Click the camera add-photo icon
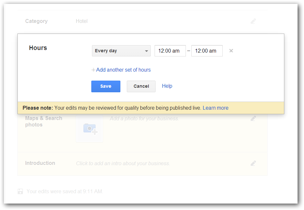The height and width of the screenshot is (210, 304). point(90,128)
